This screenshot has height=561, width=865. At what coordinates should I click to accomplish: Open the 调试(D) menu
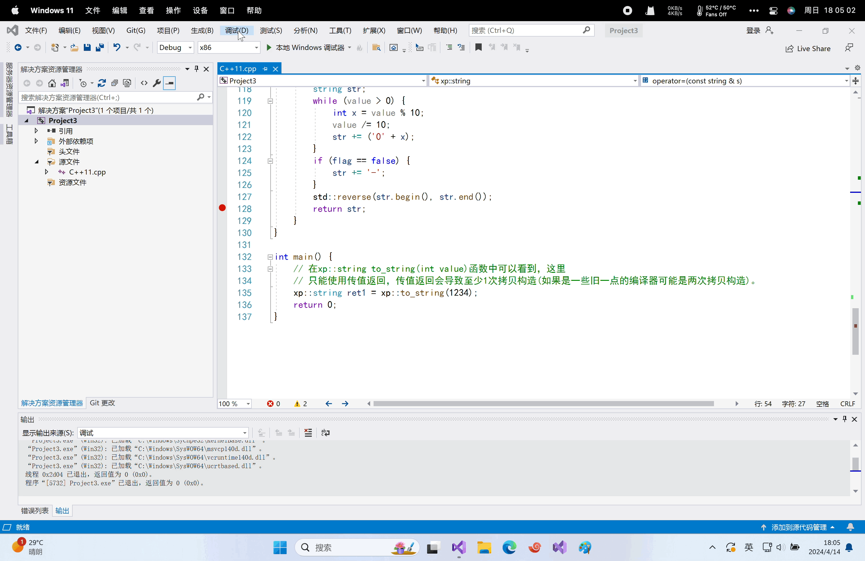[236, 31]
